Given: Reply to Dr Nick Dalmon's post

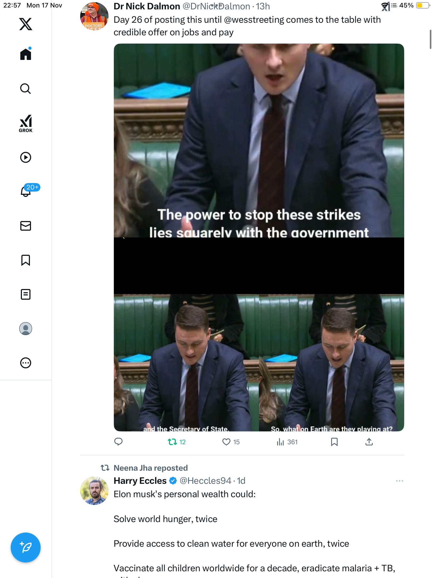Looking at the screenshot, I should click(118, 442).
